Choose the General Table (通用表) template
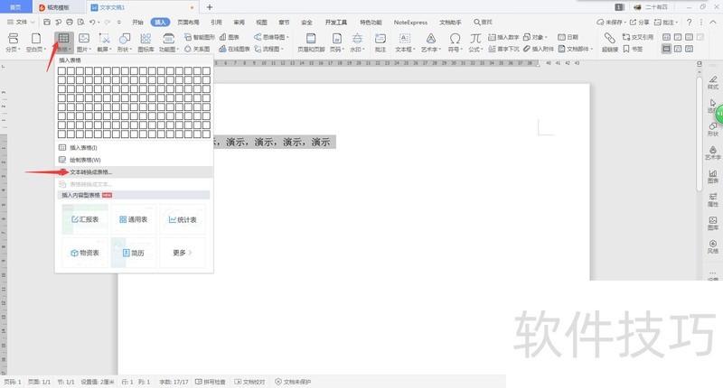This screenshot has height=388, width=723. tap(134, 219)
